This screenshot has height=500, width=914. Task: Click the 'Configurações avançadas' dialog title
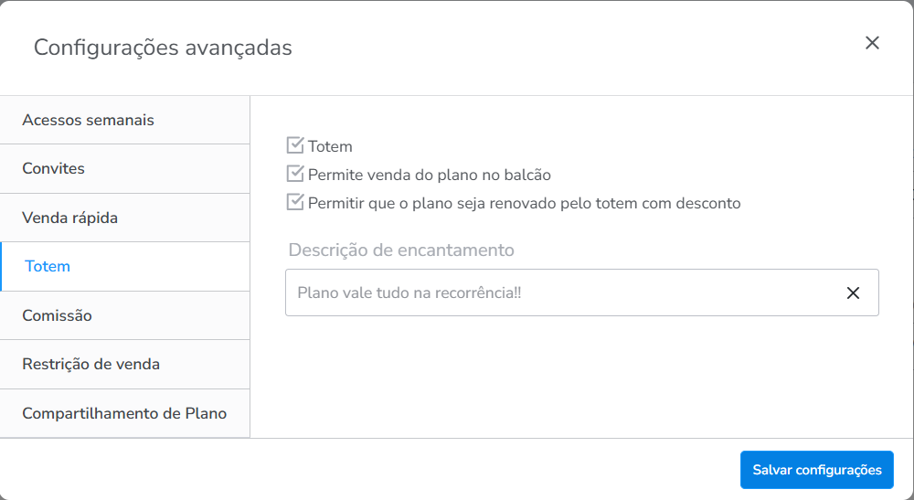[x=163, y=48]
